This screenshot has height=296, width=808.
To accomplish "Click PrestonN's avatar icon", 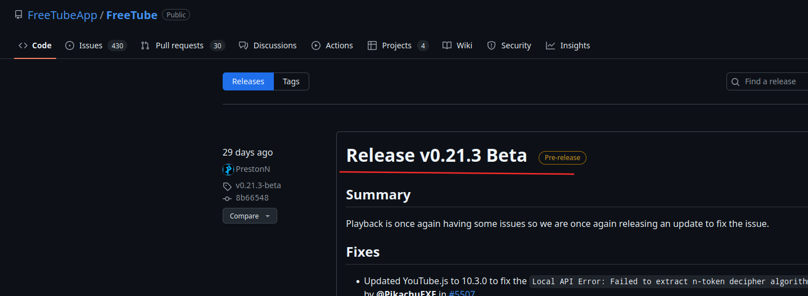I will 228,169.
